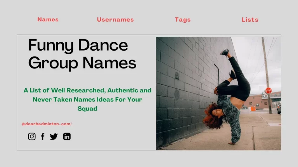Click the dancer's raised sneaker
This screenshot has height=167, width=298.
pyautogui.click(x=225, y=52)
